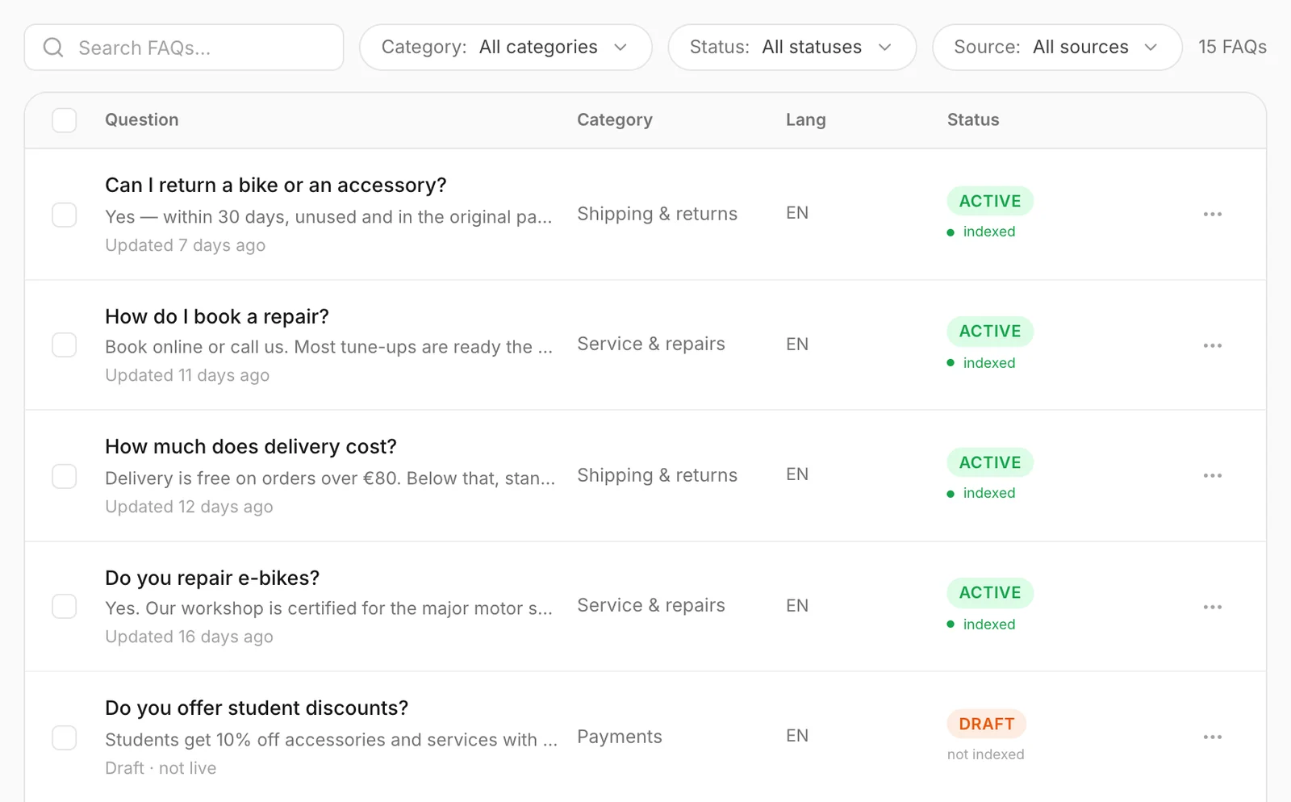Check the 'Do you repair e-bikes?' row
This screenshot has width=1291, height=802.
(65, 606)
